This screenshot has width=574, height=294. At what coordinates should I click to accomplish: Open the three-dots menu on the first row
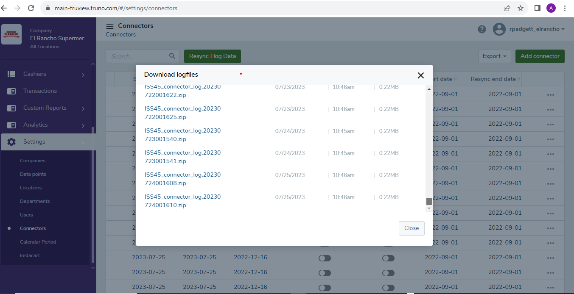coord(551,94)
